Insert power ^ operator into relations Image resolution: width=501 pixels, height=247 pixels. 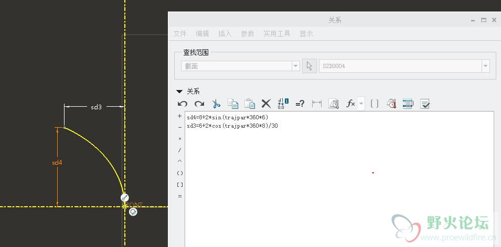(x=179, y=161)
